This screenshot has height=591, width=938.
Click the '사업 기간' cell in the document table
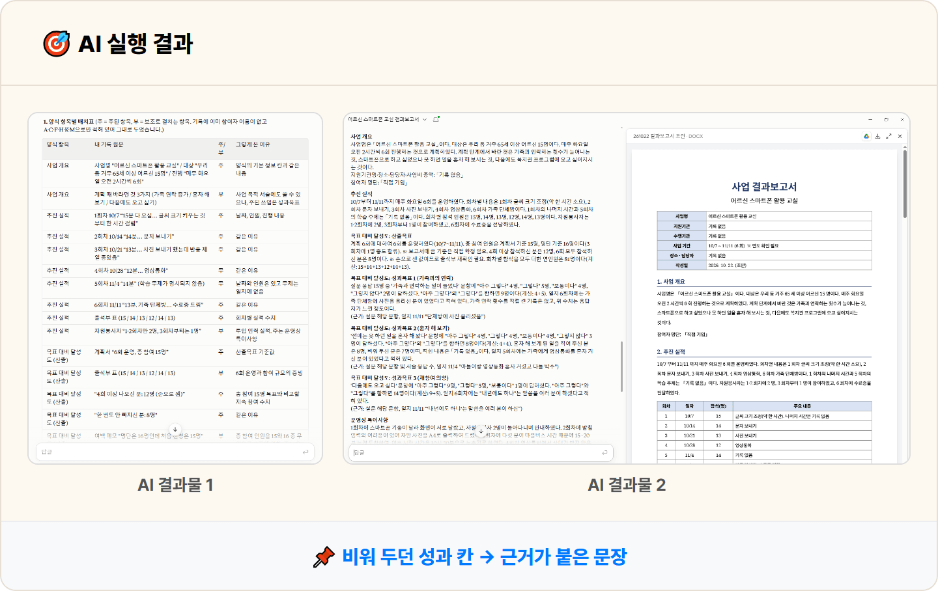click(x=681, y=246)
